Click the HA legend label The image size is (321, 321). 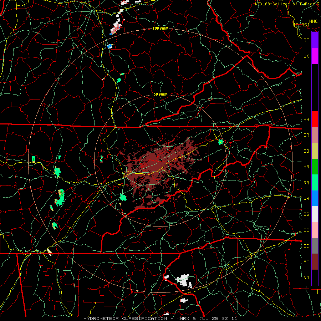pos(306,119)
